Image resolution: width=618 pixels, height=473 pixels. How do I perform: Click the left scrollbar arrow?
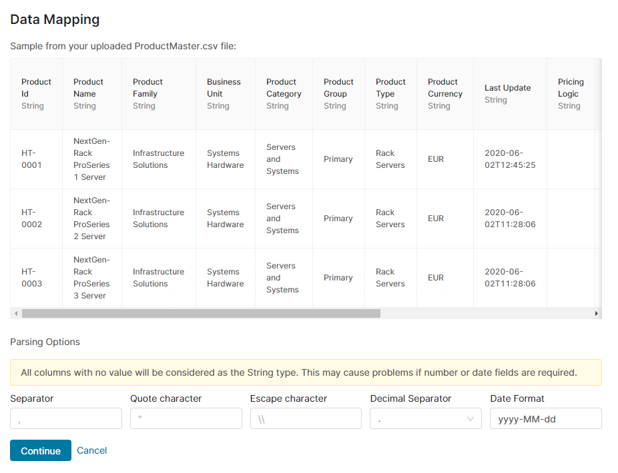tap(15, 313)
